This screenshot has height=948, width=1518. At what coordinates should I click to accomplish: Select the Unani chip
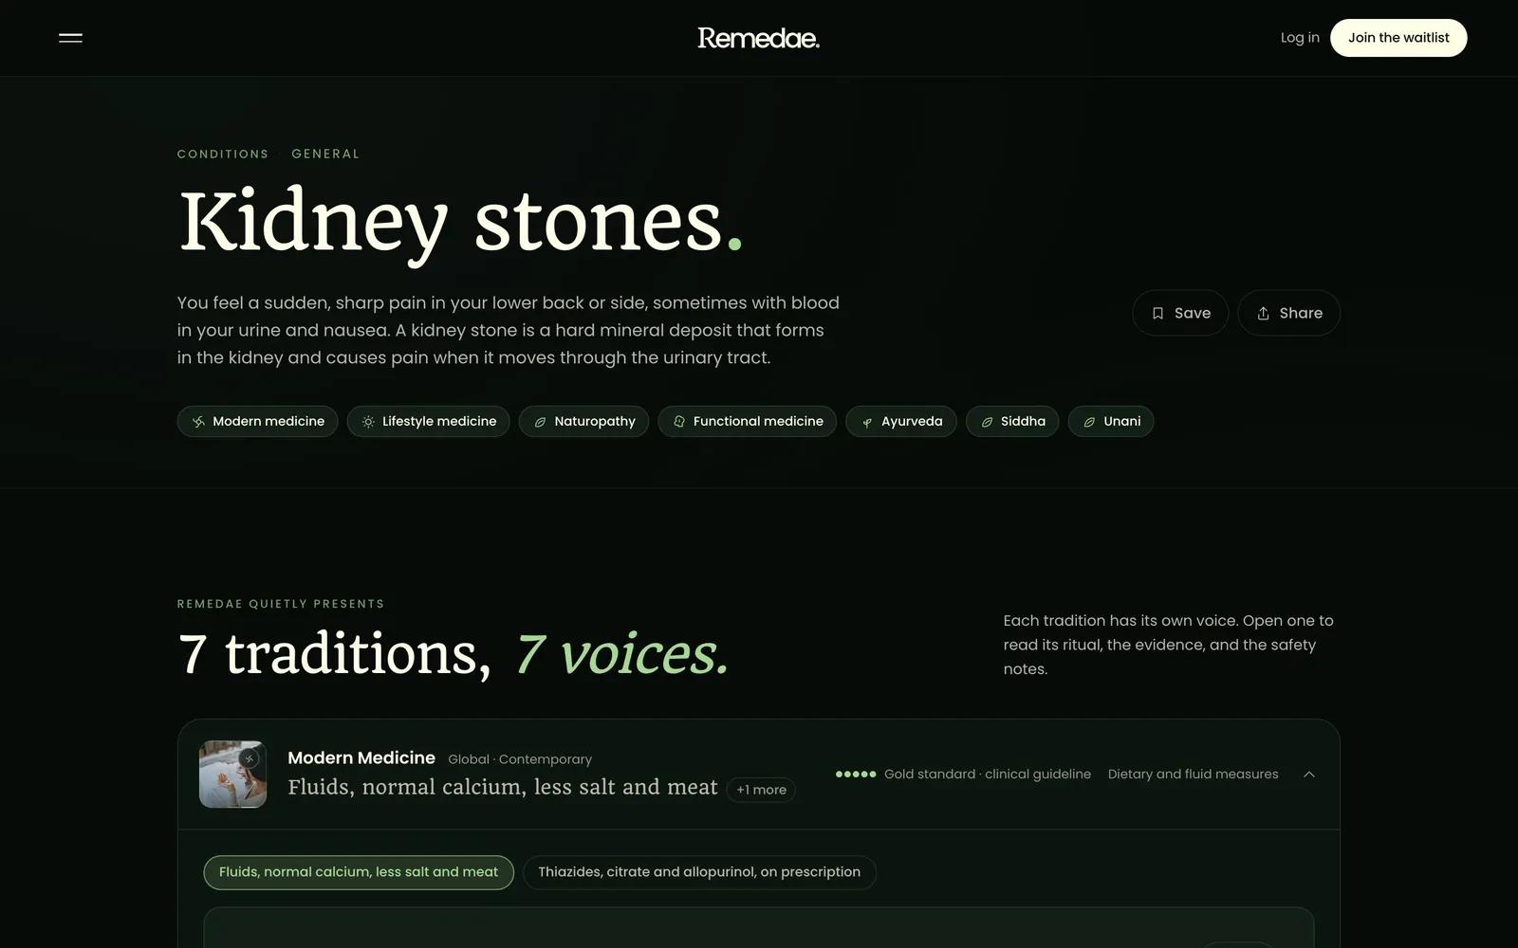click(1111, 422)
